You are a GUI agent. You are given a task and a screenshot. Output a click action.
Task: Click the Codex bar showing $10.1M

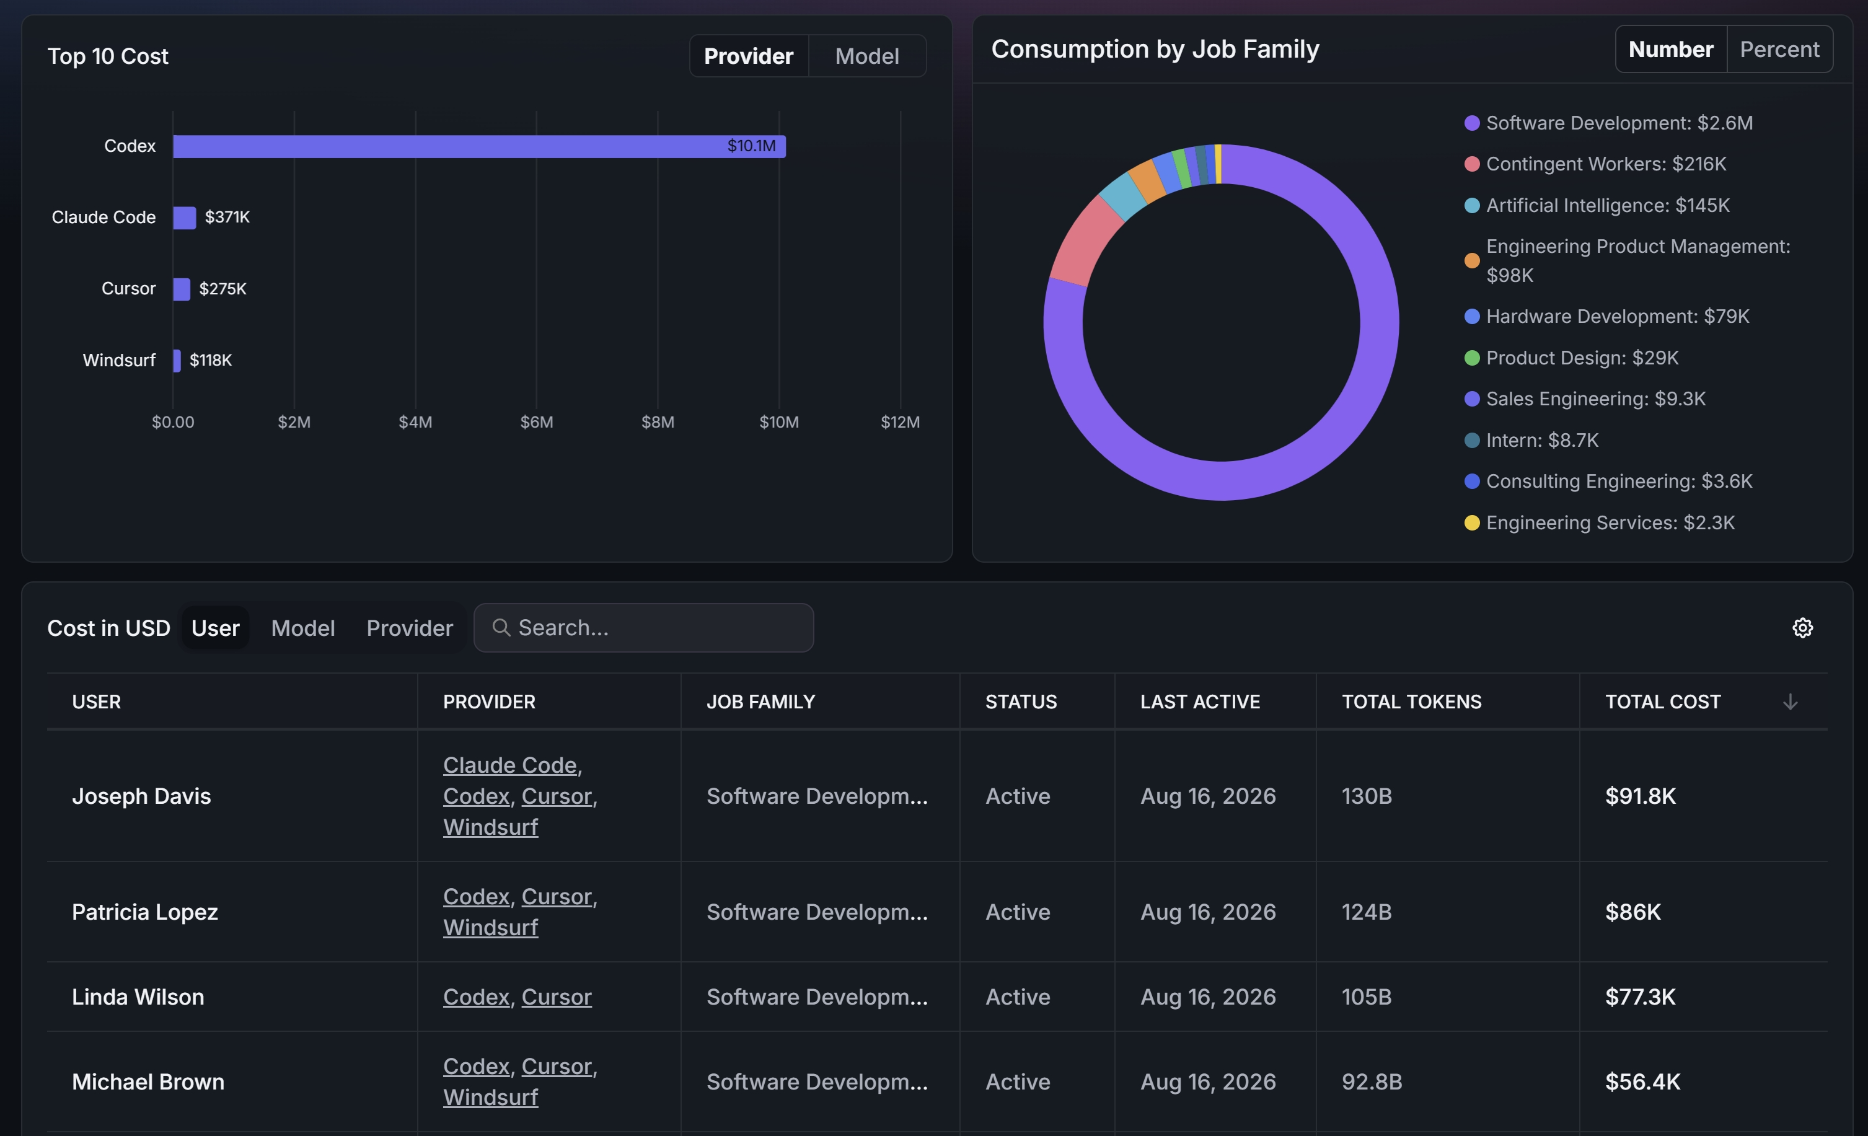(479, 146)
